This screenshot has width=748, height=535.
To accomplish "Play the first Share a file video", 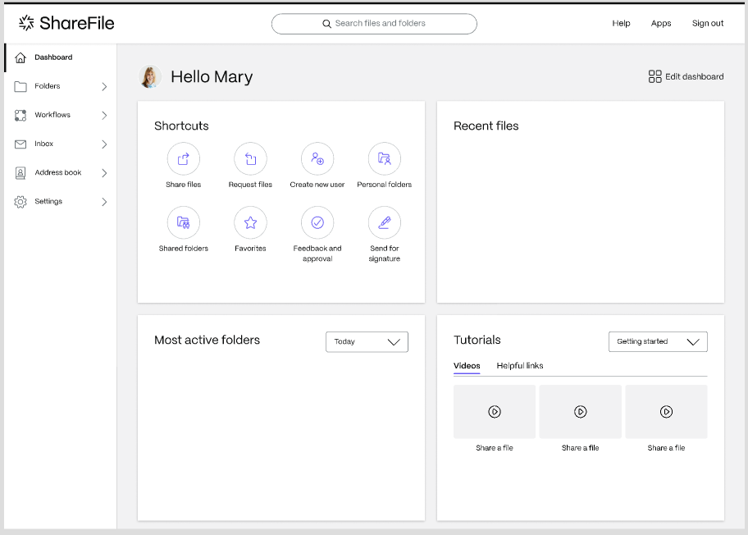I will pos(495,412).
